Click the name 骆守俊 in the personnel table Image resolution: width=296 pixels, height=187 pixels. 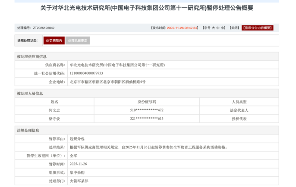(54, 118)
